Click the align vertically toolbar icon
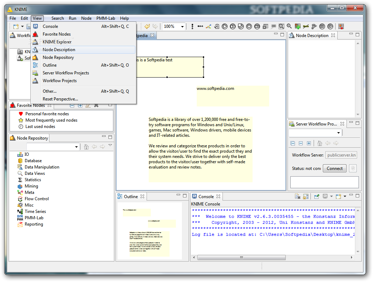Viewport: 373px width, 282px height. (x=192, y=26)
